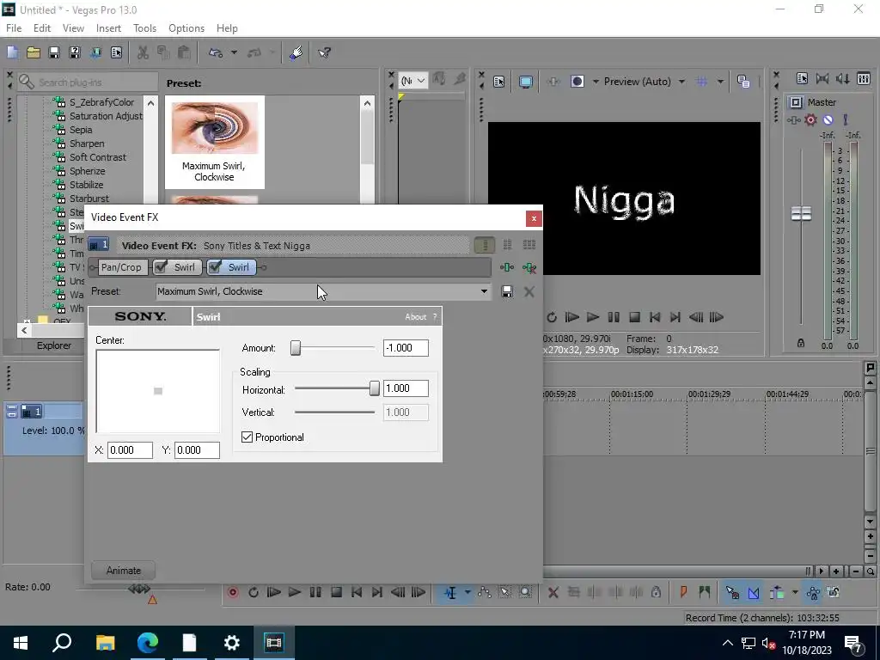Click Record button in timeline transport bar

pyautogui.click(x=233, y=592)
